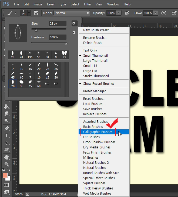This screenshot has width=178, height=197.
Task: Pick the 60 flat horizontal brush, second row
Action: pyautogui.click(x=22, y=75)
